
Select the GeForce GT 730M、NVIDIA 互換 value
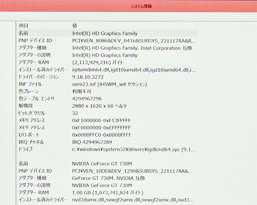(x=108, y=178)
